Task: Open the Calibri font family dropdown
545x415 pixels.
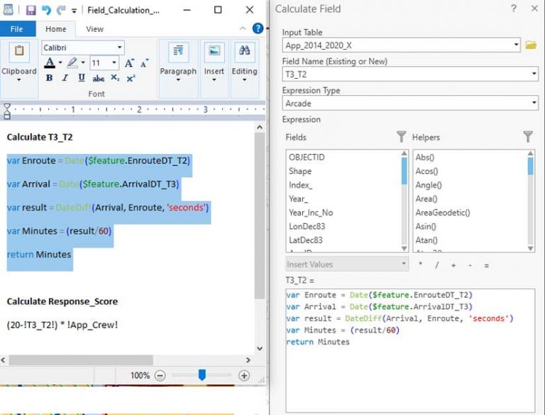Action: (x=119, y=48)
